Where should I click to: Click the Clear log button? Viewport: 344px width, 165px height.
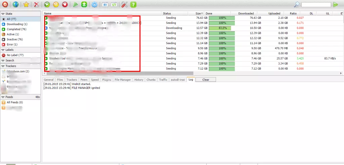(x=206, y=80)
